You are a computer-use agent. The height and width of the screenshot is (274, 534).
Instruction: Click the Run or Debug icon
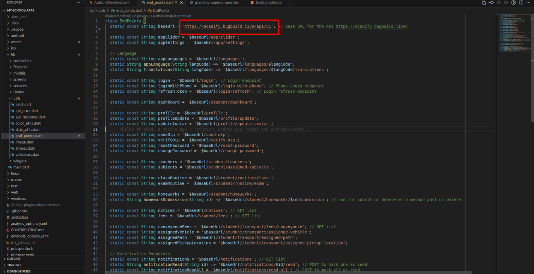(514, 3)
